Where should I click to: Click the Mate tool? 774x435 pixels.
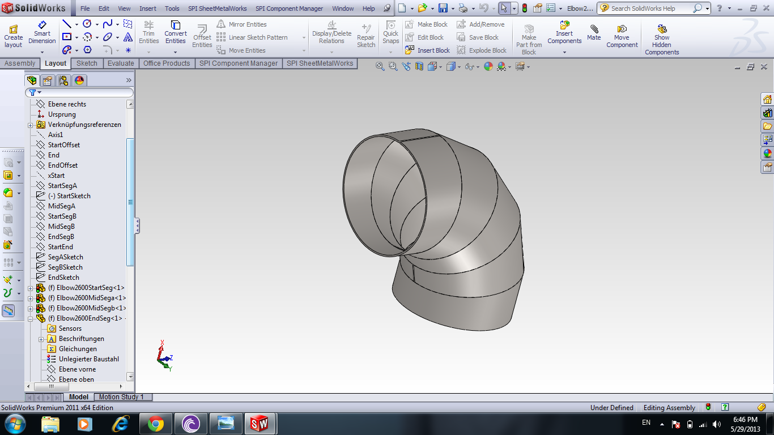coord(594,33)
